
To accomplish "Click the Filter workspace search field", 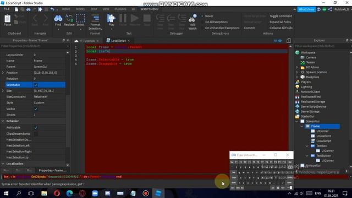I will 322,46.
